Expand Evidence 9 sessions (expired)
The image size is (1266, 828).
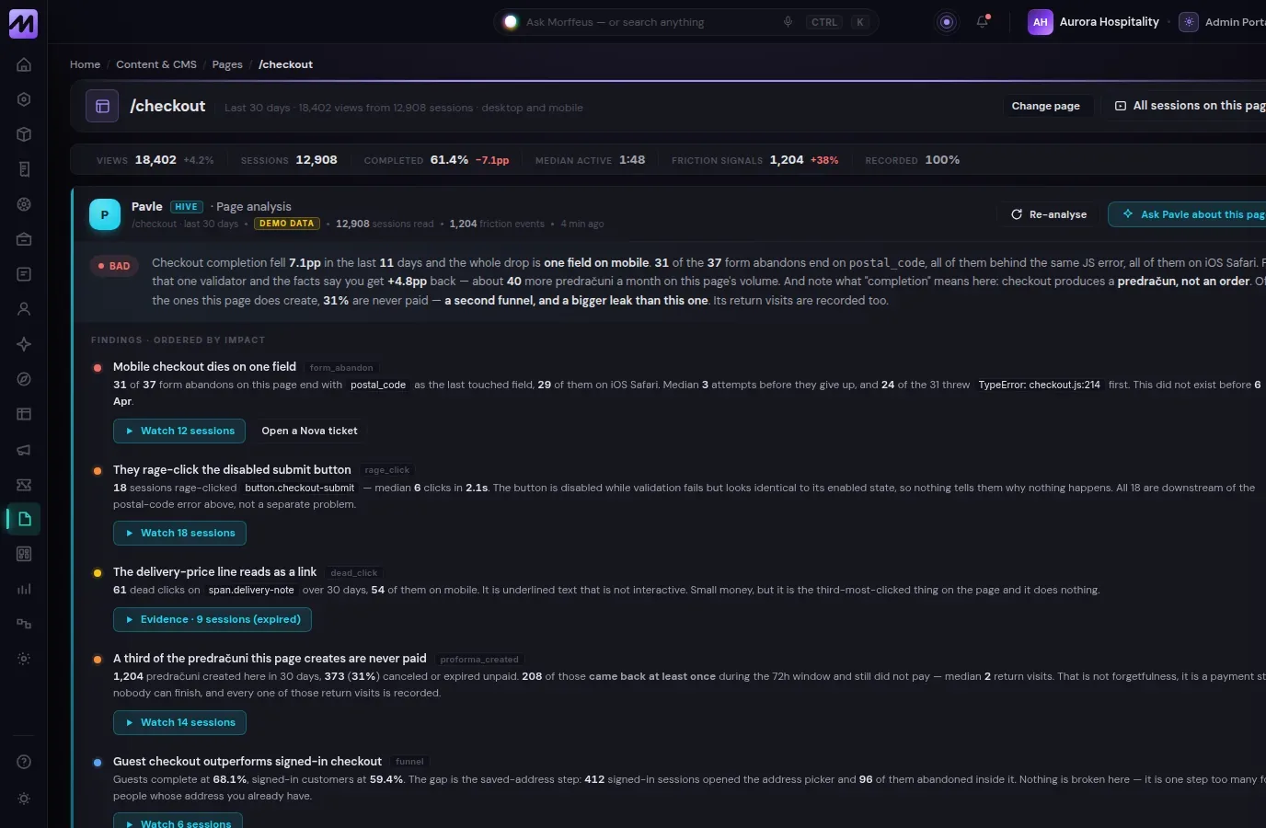213,619
